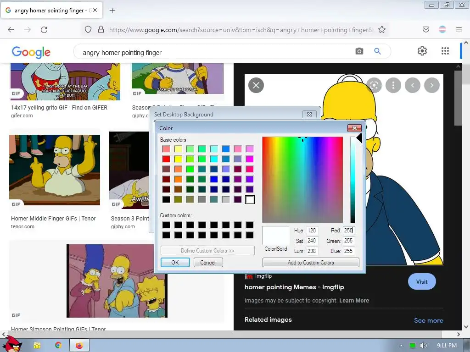Click the Red value field
Screen dimensions: 470x352
(x=349, y=231)
